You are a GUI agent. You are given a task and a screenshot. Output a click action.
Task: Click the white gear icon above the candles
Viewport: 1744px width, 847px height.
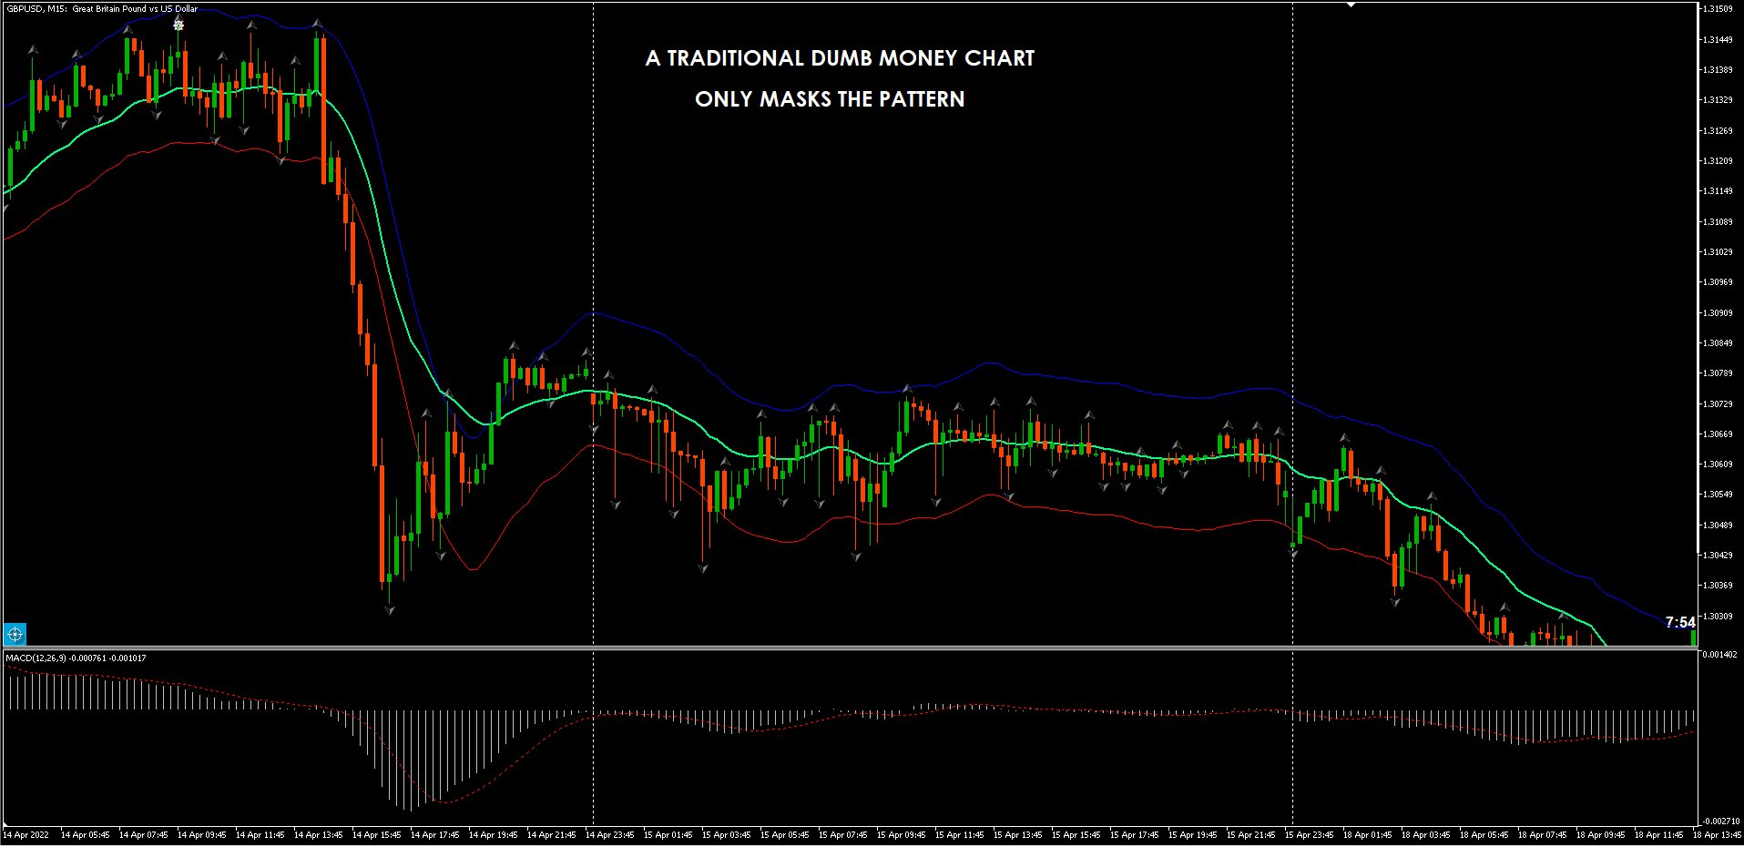coord(178,26)
